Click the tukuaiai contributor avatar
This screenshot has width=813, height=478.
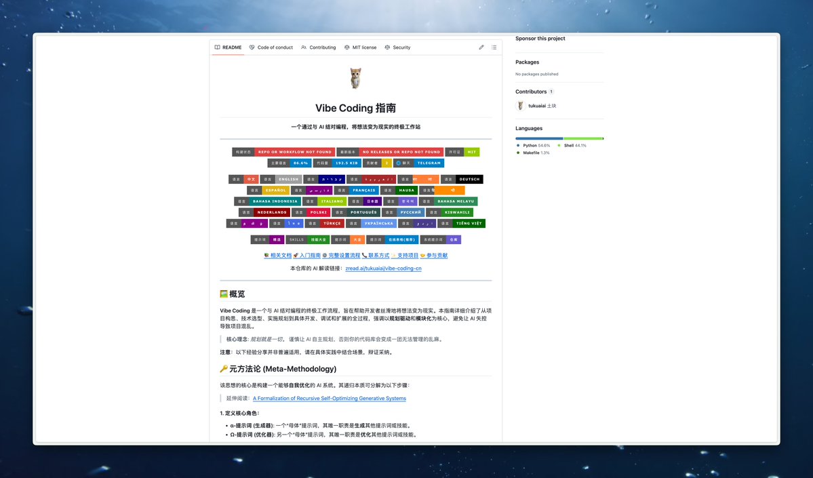click(521, 106)
